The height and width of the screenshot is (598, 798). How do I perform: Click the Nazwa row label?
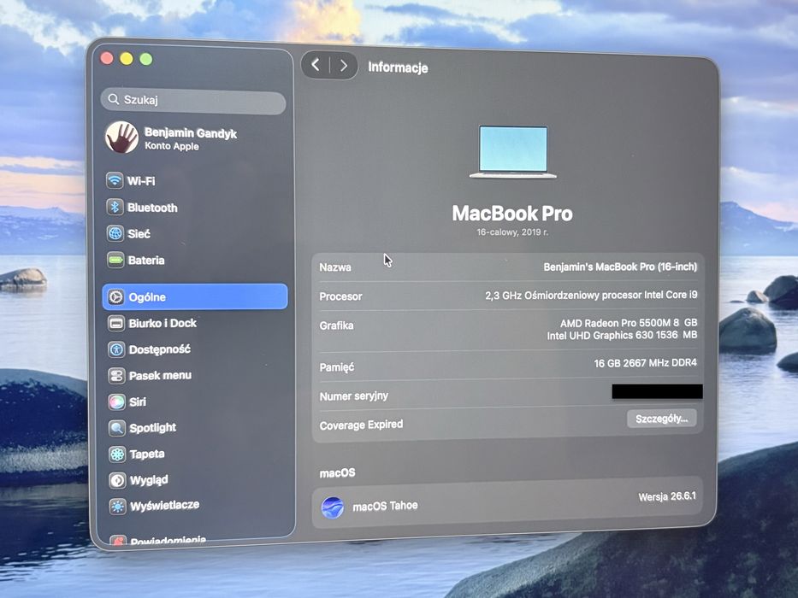click(x=335, y=267)
